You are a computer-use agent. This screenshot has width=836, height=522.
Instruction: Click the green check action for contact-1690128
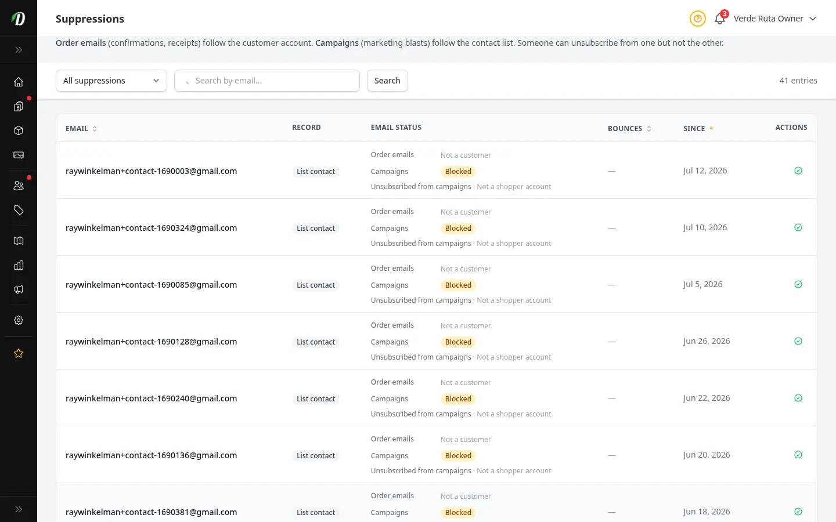798,341
